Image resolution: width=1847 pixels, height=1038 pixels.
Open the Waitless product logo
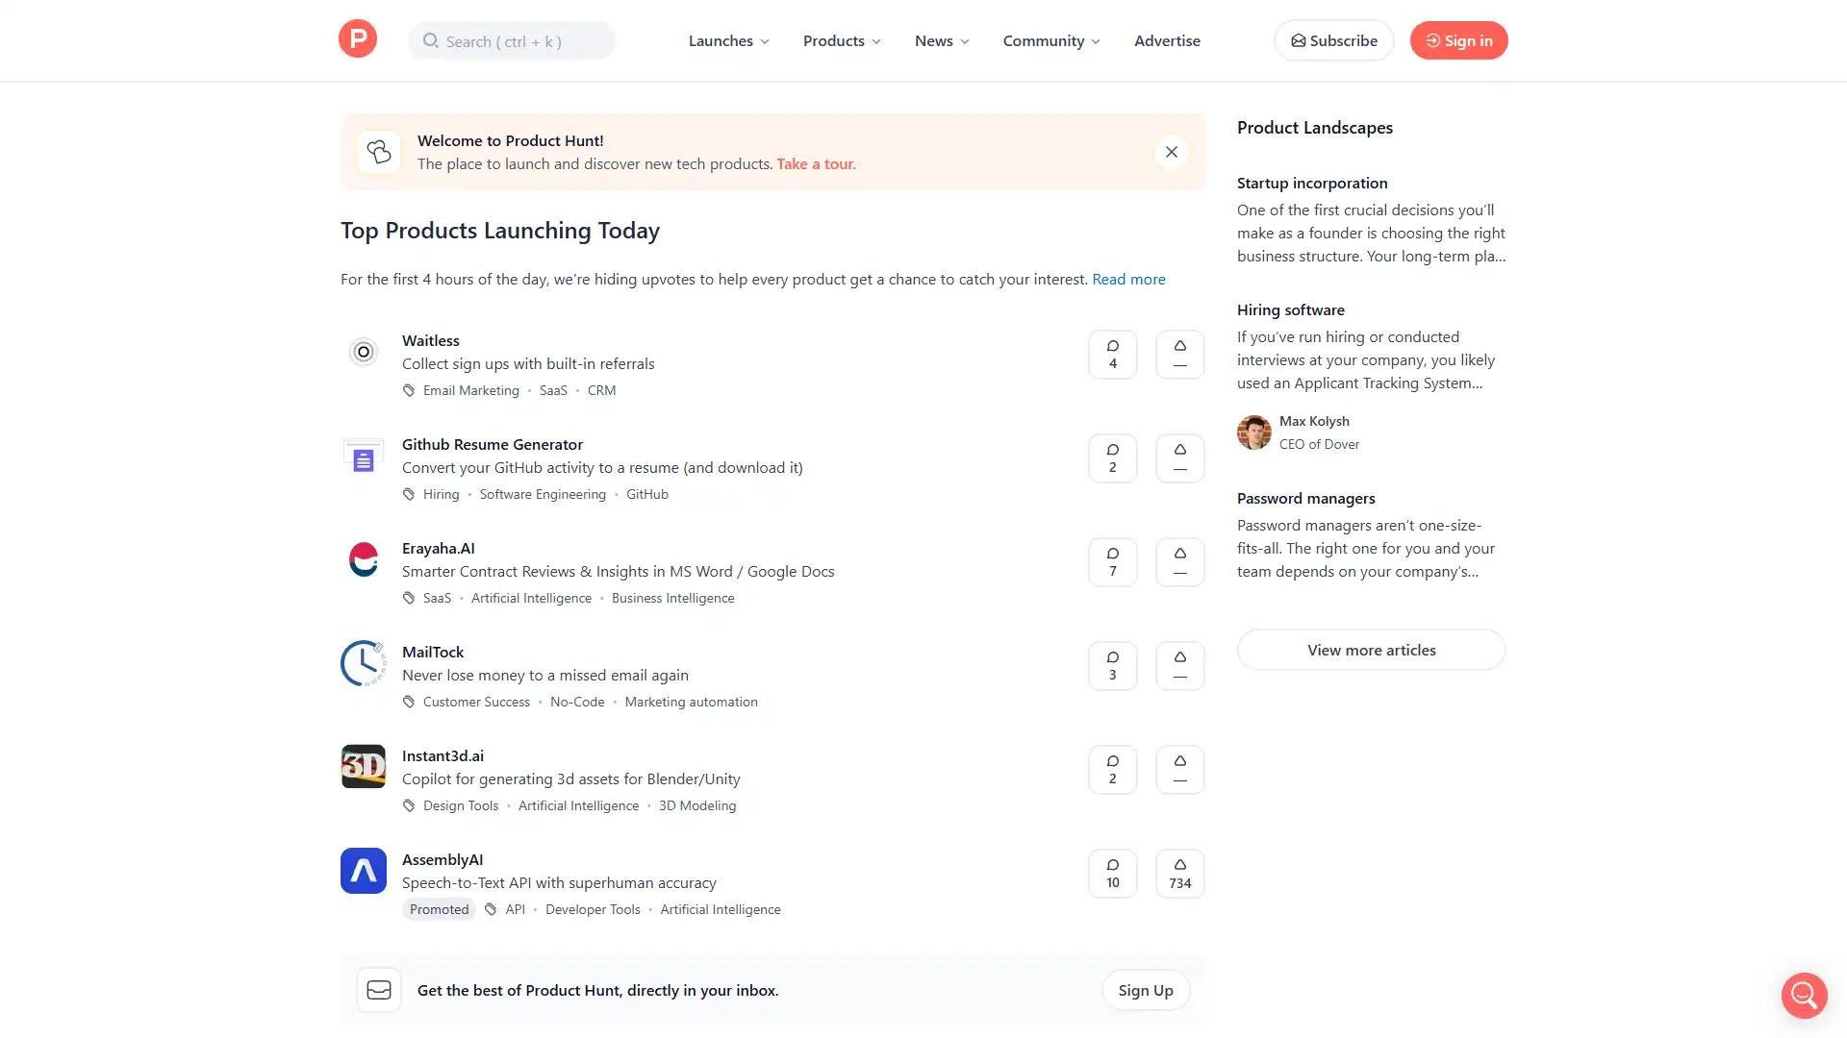pos(364,352)
